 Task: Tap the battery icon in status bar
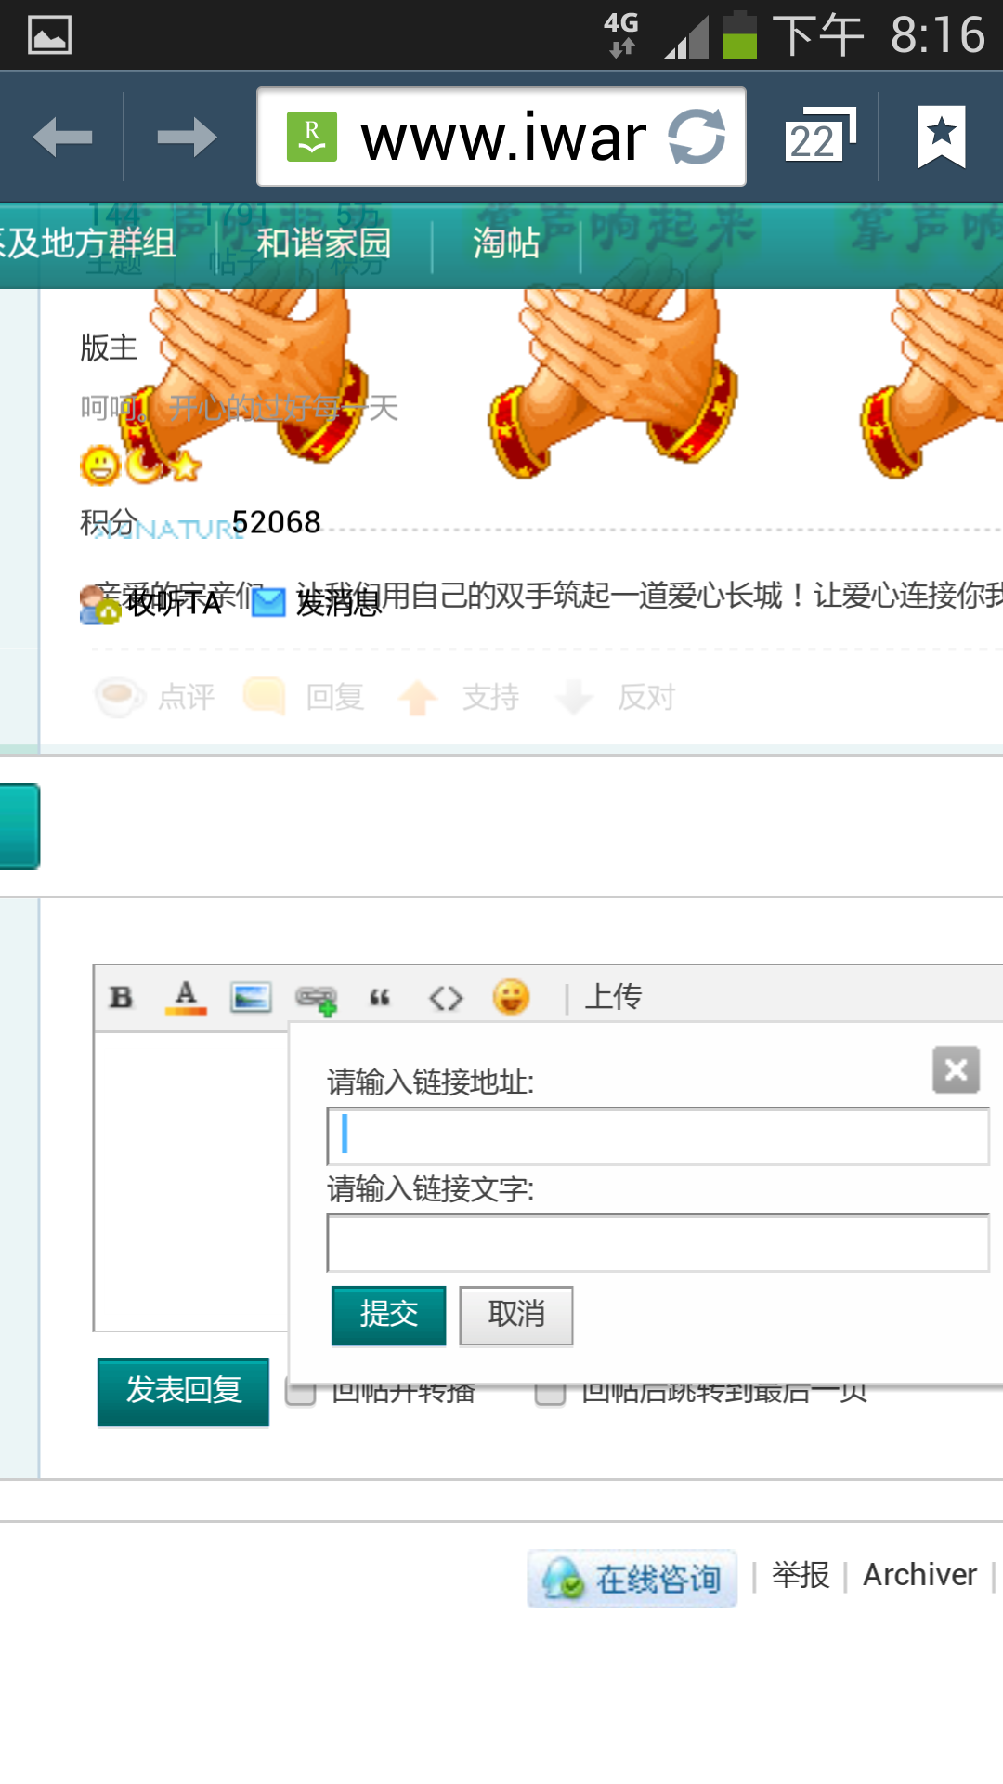(740, 35)
